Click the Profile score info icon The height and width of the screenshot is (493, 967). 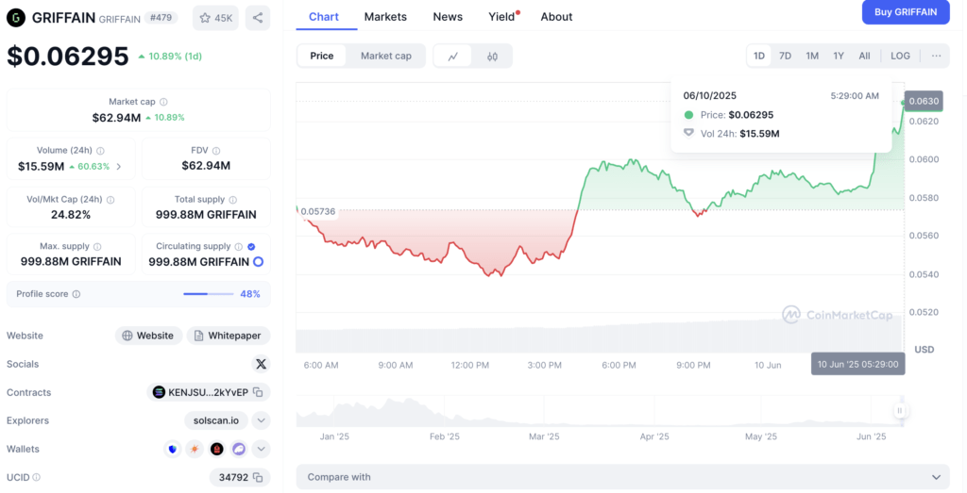point(76,294)
